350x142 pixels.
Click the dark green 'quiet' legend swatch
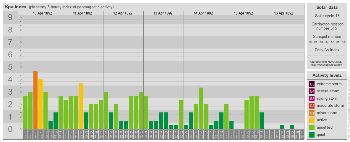tap(312, 135)
